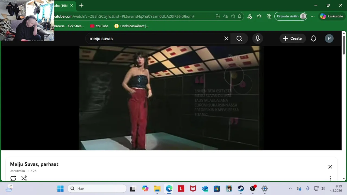
Task: Open the playlist three-dot options menu
Action: click(x=330, y=178)
